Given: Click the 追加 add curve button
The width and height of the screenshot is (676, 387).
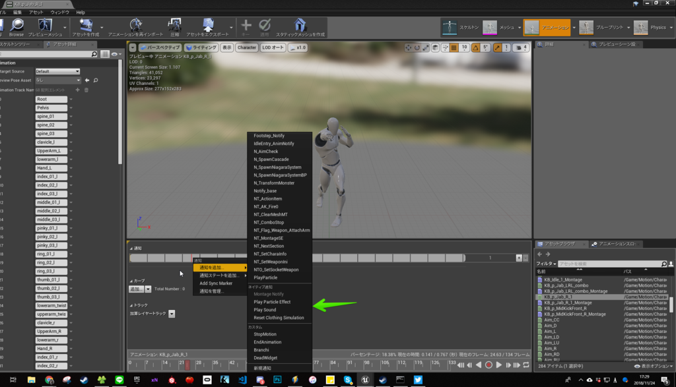Looking at the screenshot, I should point(135,289).
